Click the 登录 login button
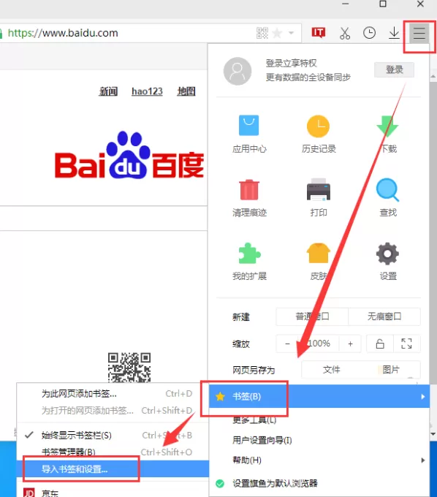437x497 pixels. point(394,69)
